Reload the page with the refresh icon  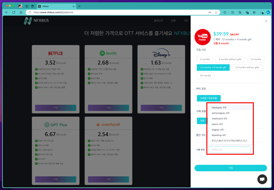click(14, 12)
